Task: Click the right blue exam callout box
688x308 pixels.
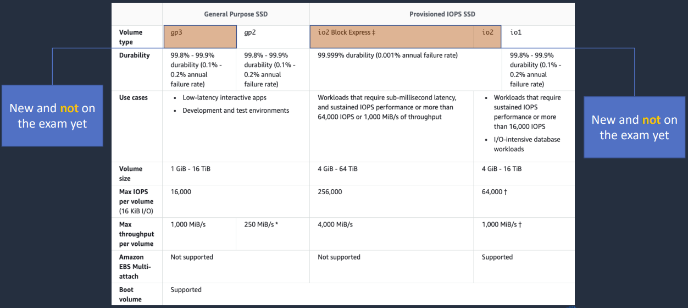Action: click(634, 127)
